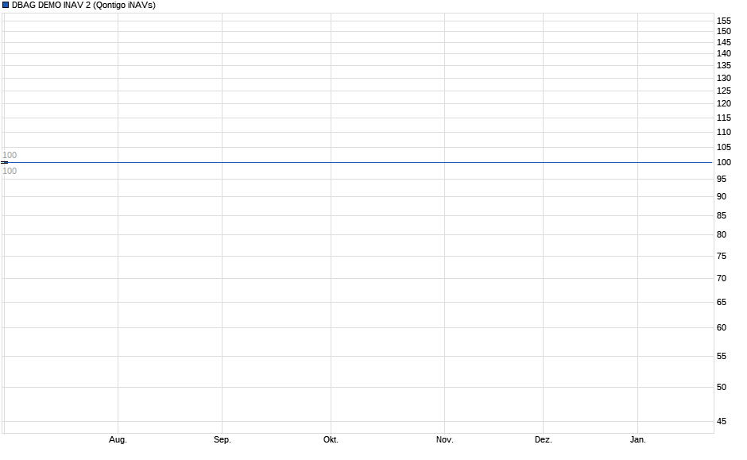The height and width of the screenshot is (460, 747).
Task: Select the Nov. axis label
Action: (444, 439)
